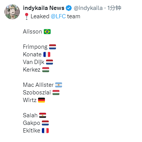142x142 pixels.
Task: Click the Mac Allister name text
Action: pos(38,85)
